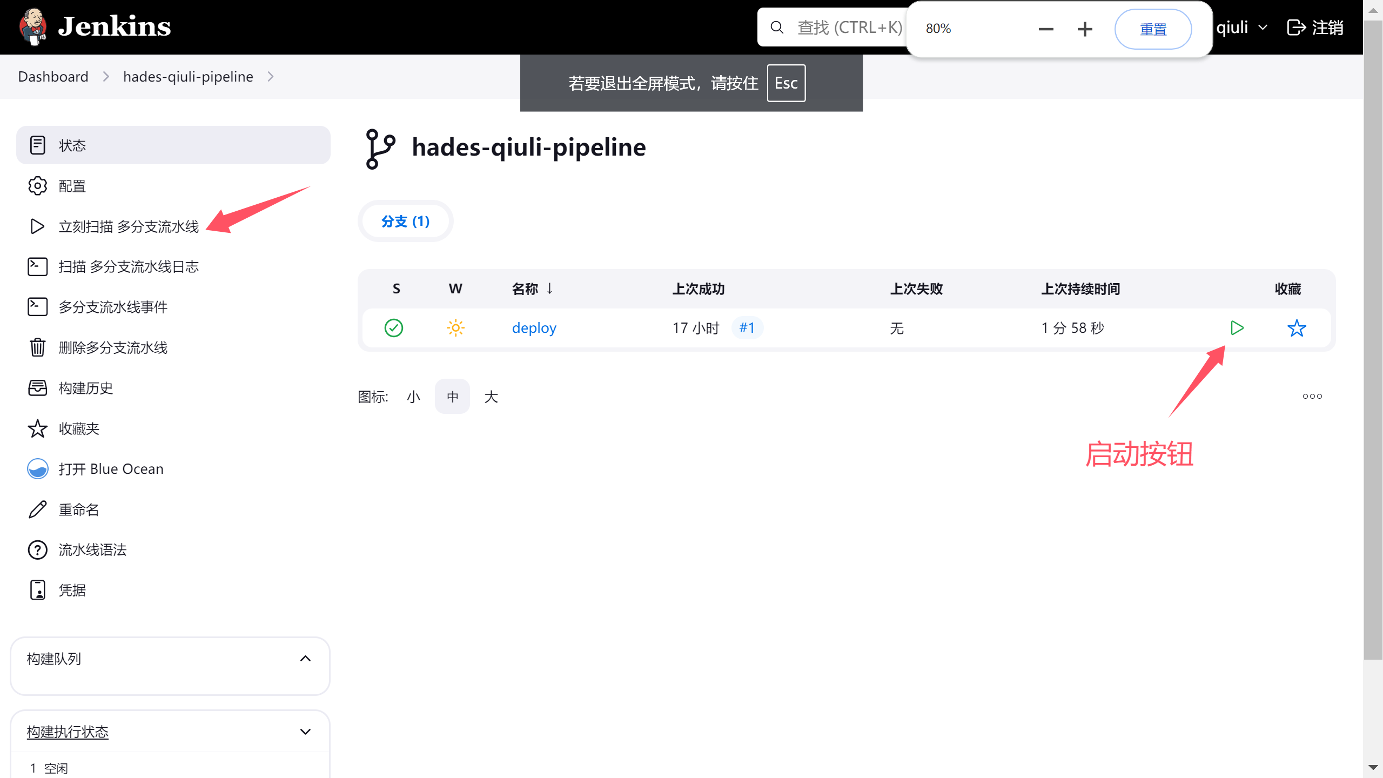Open 扫描 多分支流水线日志 terminal icon
The width and height of the screenshot is (1383, 778).
point(37,266)
